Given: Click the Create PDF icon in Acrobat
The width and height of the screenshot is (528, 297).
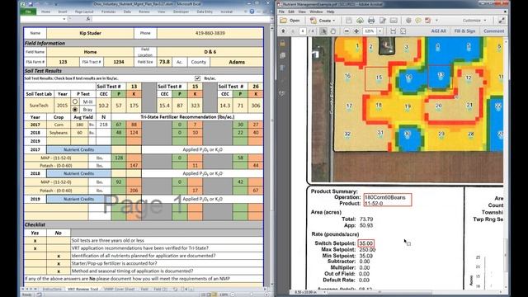Looking at the screenshot, I should (x=313, y=21).
